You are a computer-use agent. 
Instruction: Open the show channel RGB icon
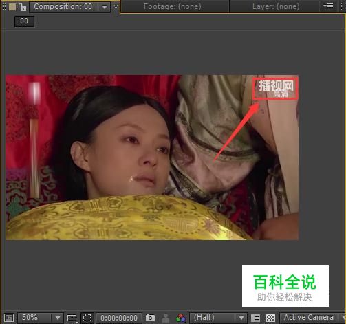181,318
